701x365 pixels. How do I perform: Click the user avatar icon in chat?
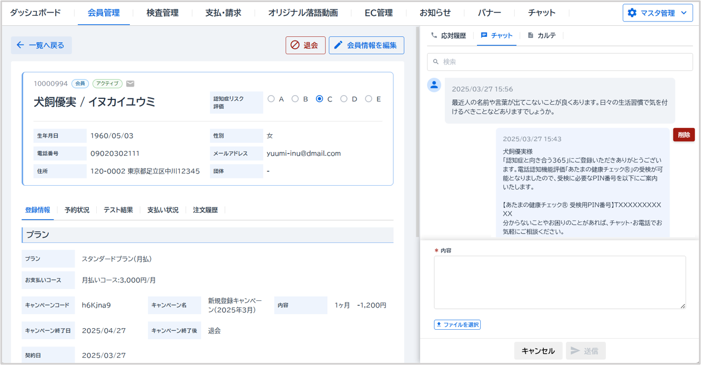[x=434, y=85]
